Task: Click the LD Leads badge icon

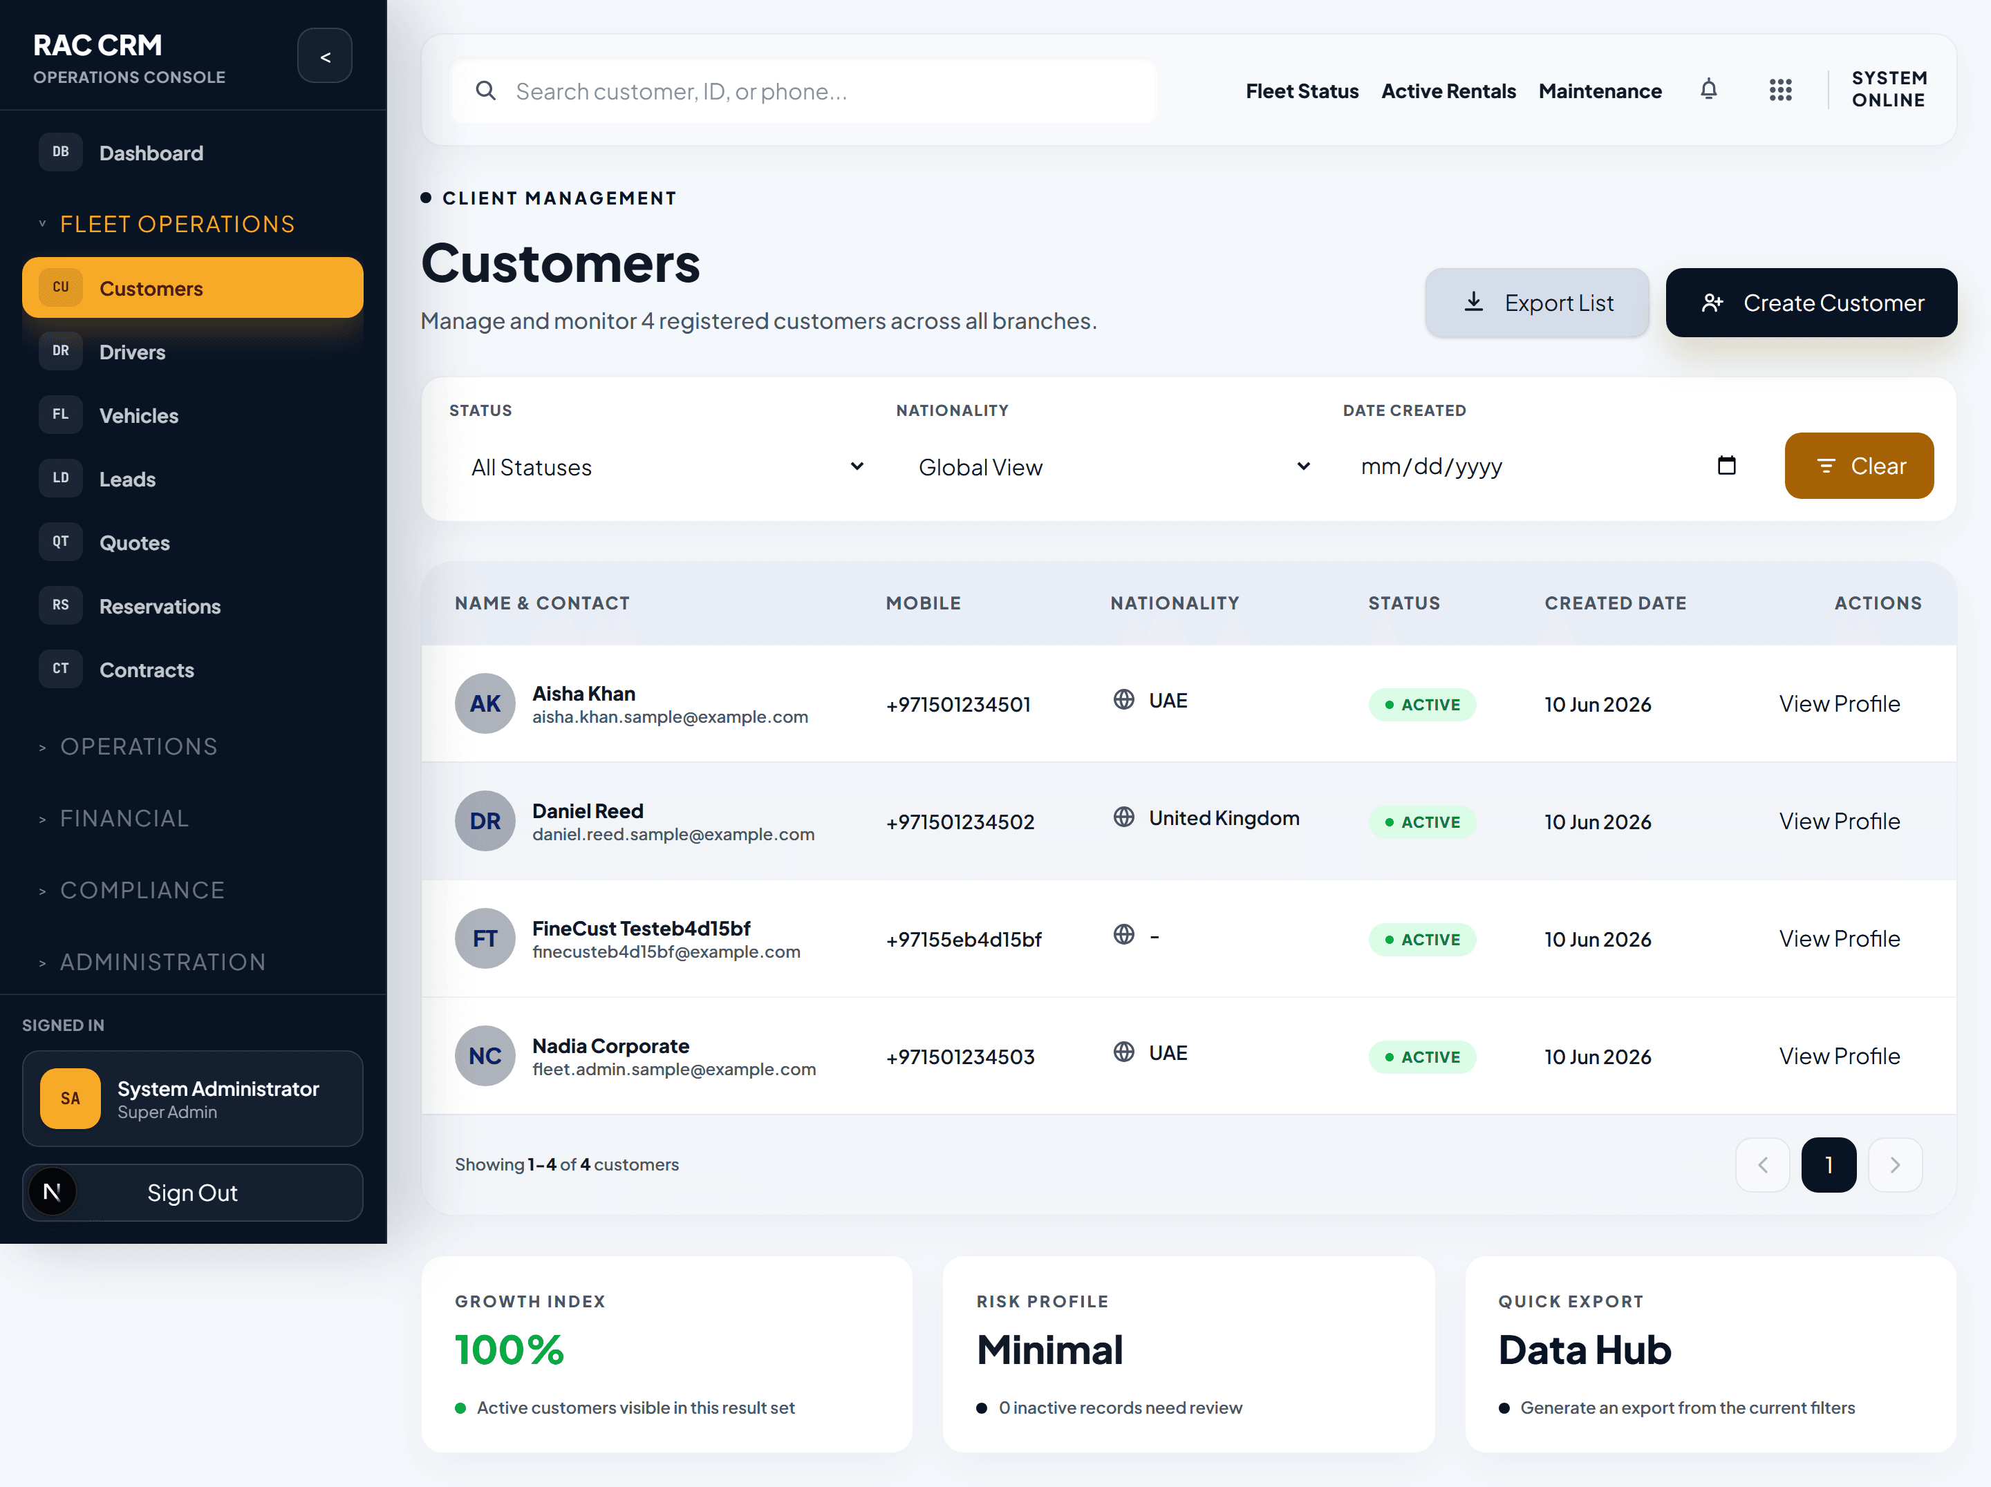Action: (60, 479)
